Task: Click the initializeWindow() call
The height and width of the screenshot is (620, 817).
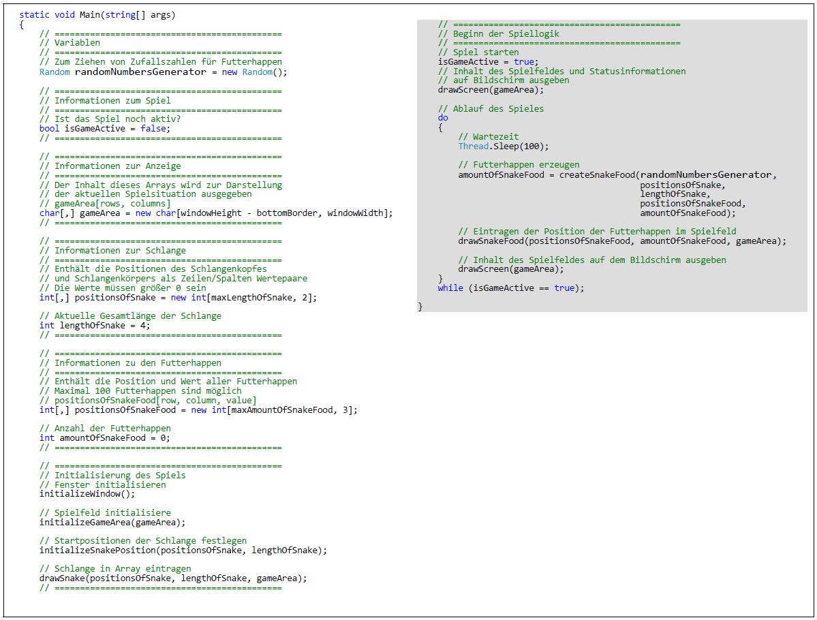Action: [x=87, y=494]
